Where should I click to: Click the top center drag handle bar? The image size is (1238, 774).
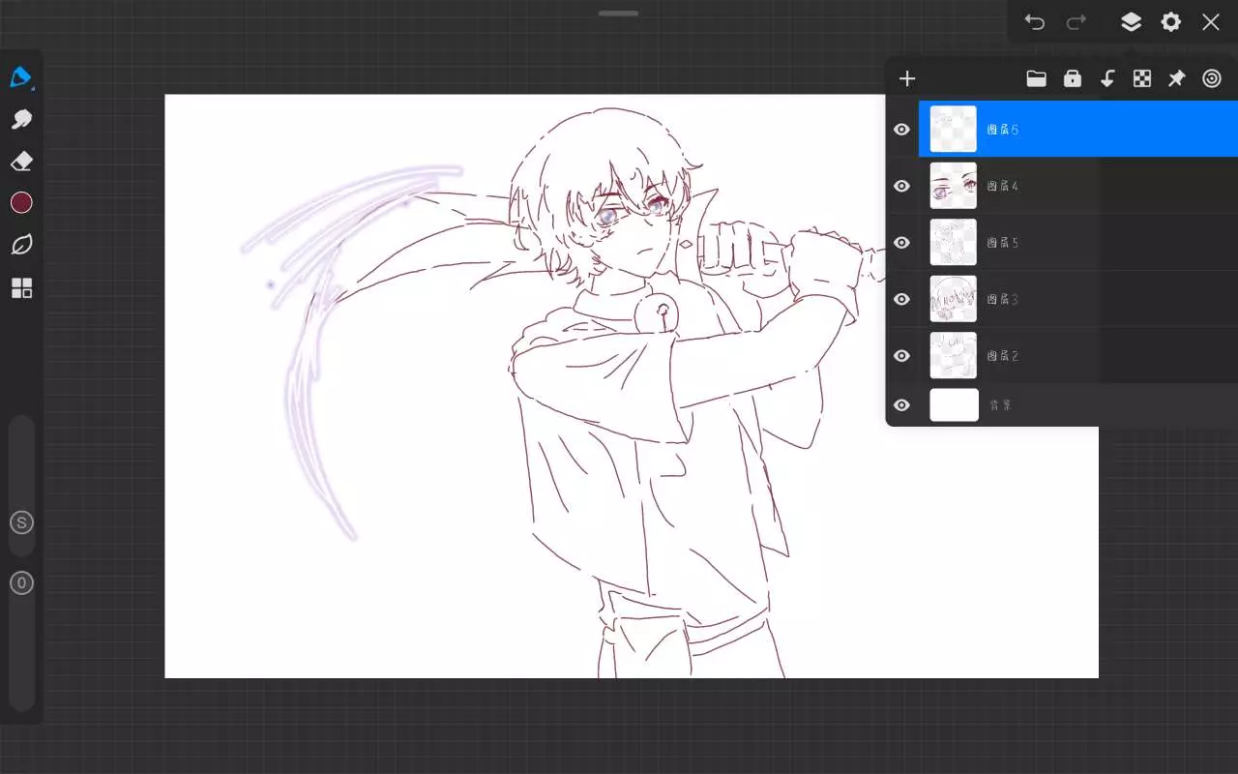[x=618, y=14]
